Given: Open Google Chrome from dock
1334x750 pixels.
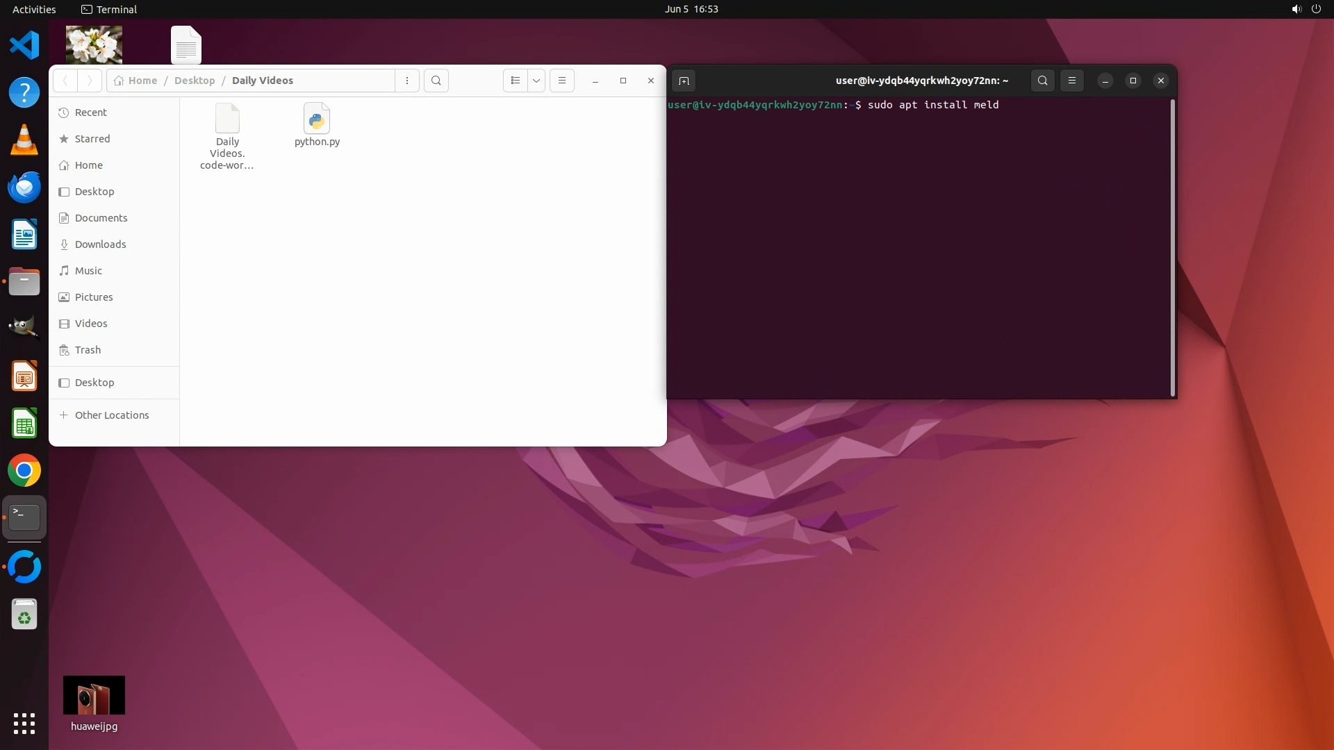Looking at the screenshot, I should coord(24,471).
